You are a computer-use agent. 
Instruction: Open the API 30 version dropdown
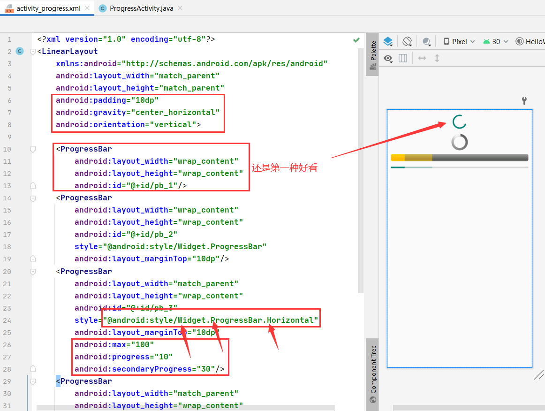pos(496,42)
